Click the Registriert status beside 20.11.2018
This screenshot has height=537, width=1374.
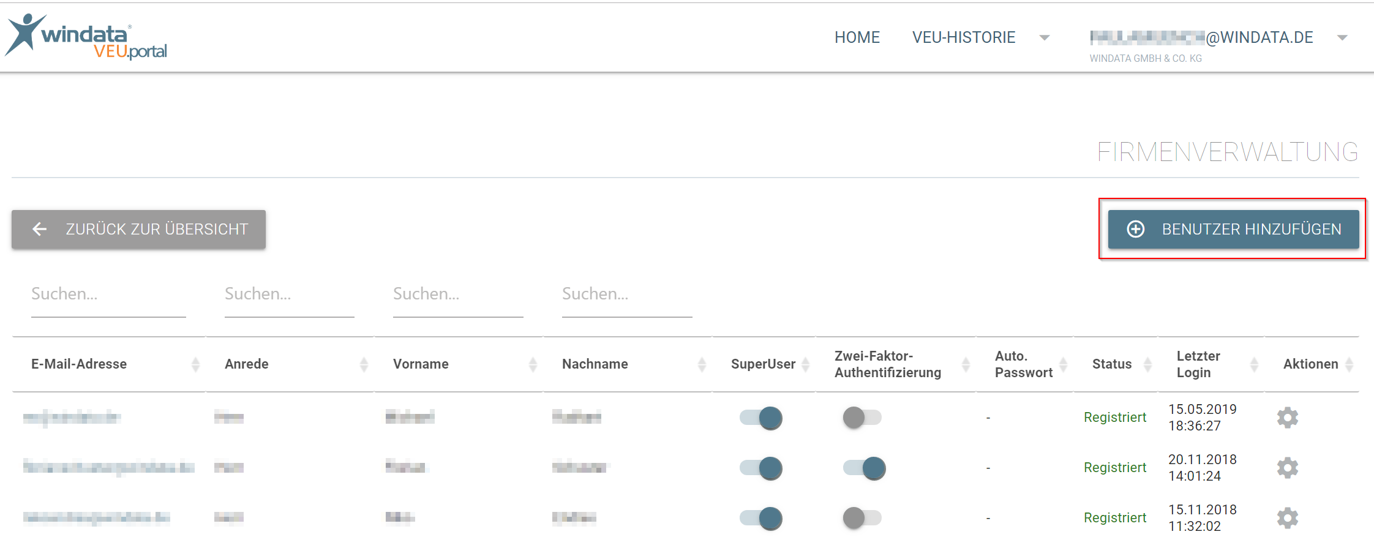(x=1115, y=468)
